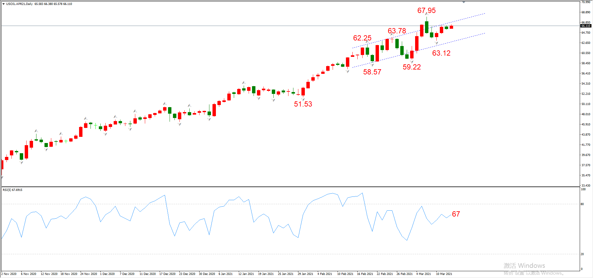The height and width of the screenshot is (278, 593).
Task: Select the 63.78 red price annotation
Action: pos(397,31)
